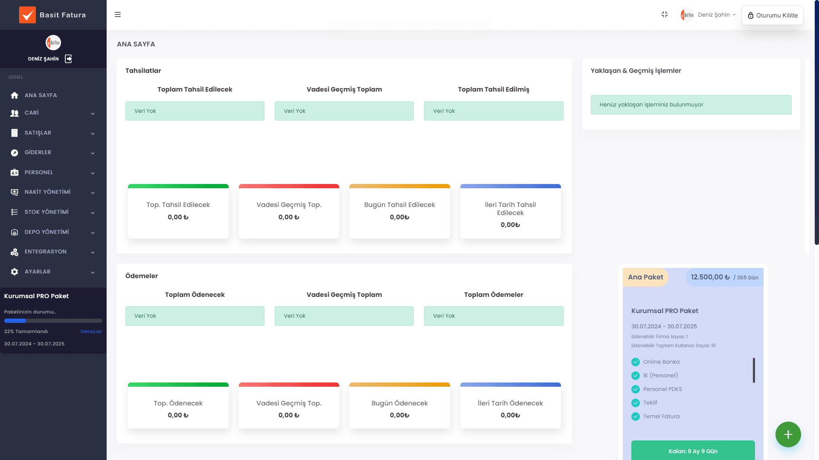Expand the Personel menu chevron

(93, 173)
